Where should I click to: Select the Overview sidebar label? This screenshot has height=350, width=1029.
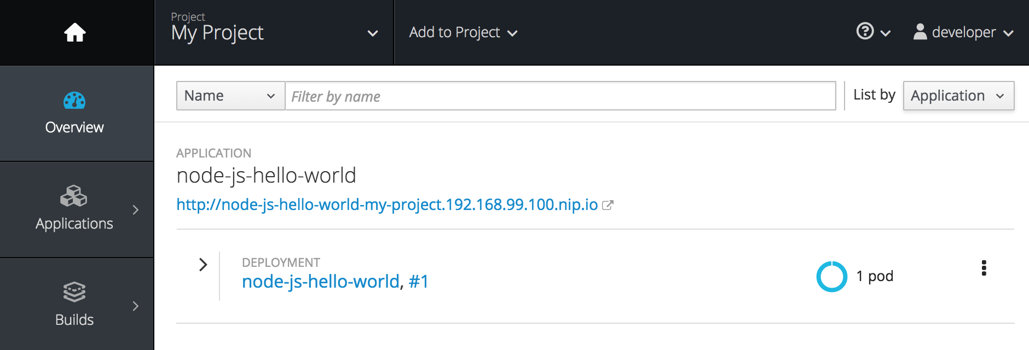pyautogui.click(x=74, y=127)
